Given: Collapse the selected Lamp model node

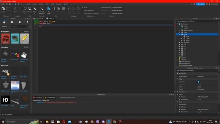Looking at the screenshot, I should pyautogui.click(x=179, y=34).
